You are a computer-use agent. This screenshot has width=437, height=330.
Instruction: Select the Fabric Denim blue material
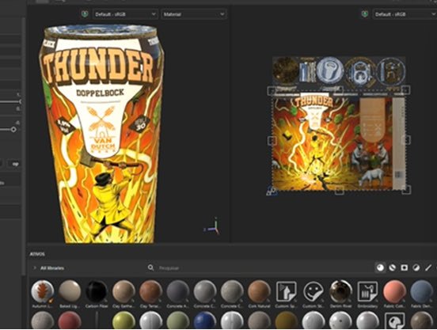pyautogui.click(x=421, y=291)
